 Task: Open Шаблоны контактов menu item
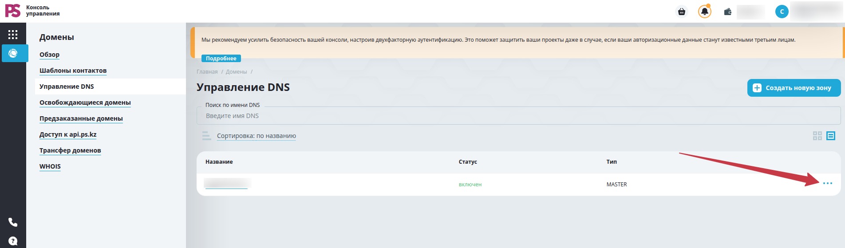[73, 71]
